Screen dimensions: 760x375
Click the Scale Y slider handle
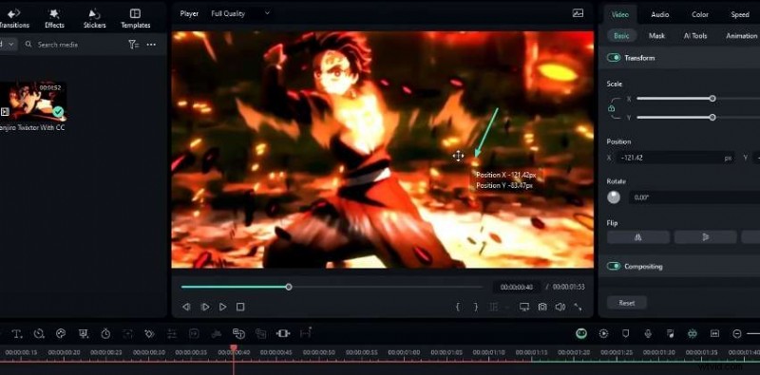(x=712, y=118)
